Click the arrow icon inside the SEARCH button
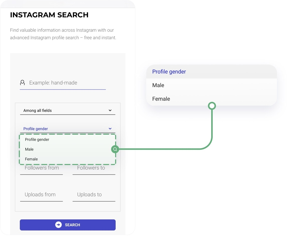Image resolution: width=301 pixels, height=241 pixels. (x=58, y=225)
